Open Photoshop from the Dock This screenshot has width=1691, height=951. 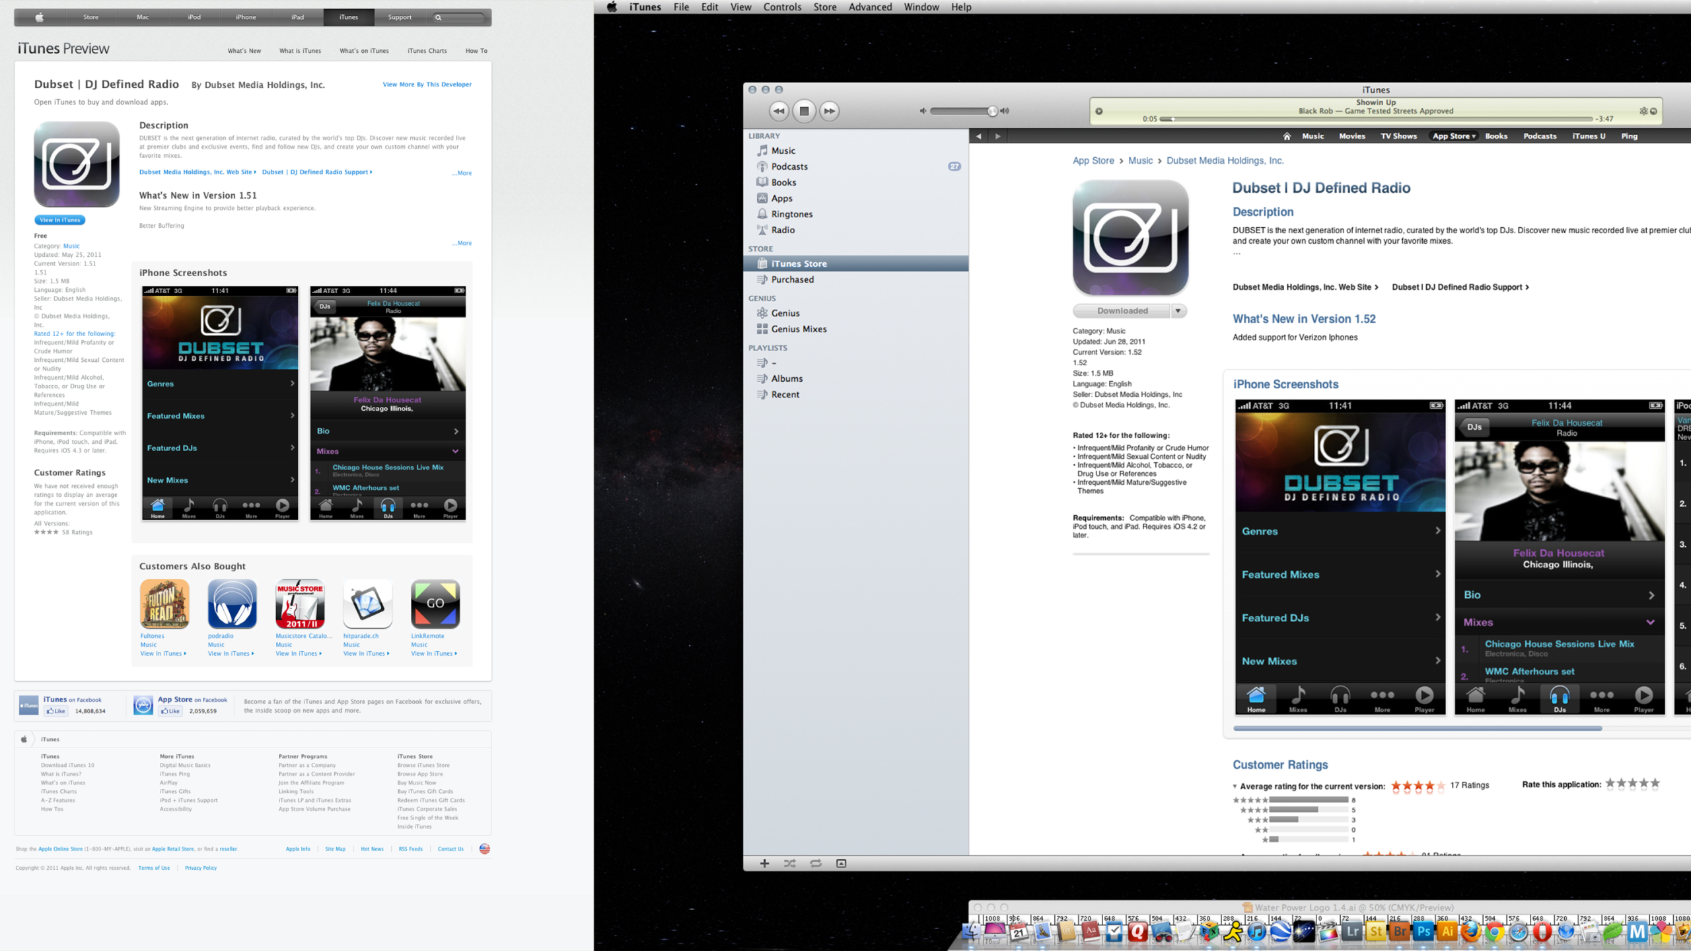[1423, 932]
